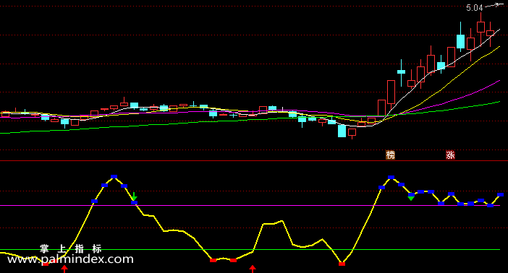This screenshot has width=508, height=273.
Task: Click the red divider line between the chart panels
Action: click(254, 160)
